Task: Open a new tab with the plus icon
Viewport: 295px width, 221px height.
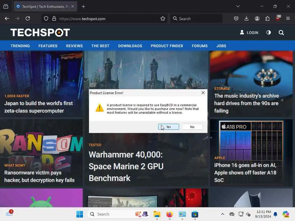Action: [83, 7]
